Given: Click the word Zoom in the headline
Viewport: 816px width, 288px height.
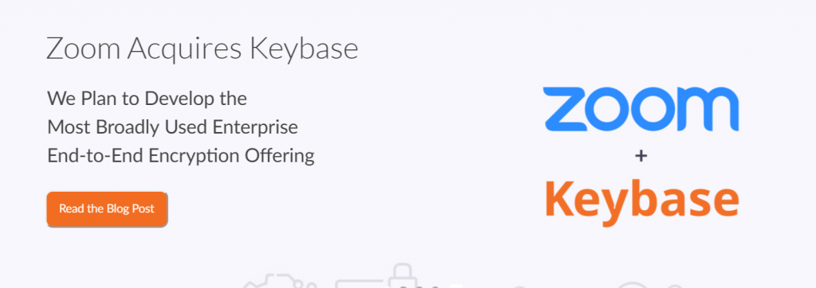Looking at the screenshot, I should click(84, 49).
